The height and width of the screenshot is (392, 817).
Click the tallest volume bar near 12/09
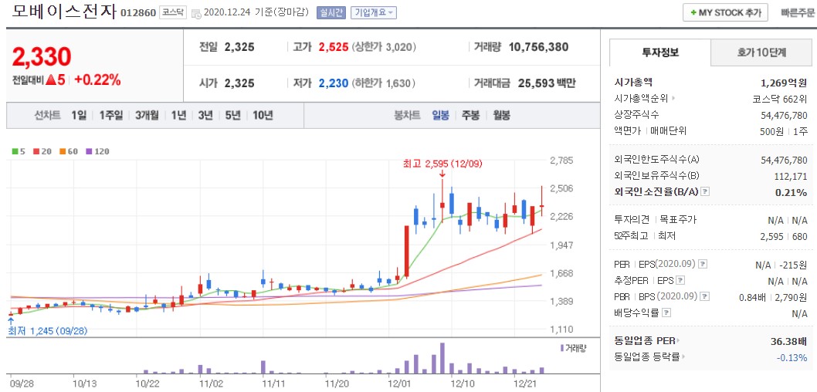click(442, 358)
